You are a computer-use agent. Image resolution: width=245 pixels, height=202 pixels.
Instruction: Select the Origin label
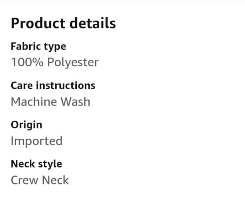pyautogui.click(x=27, y=125)
